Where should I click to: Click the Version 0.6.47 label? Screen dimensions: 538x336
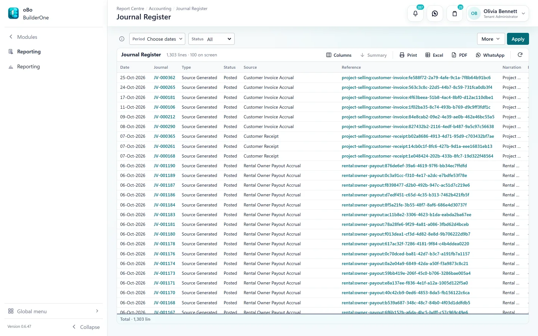click(19, 327)
